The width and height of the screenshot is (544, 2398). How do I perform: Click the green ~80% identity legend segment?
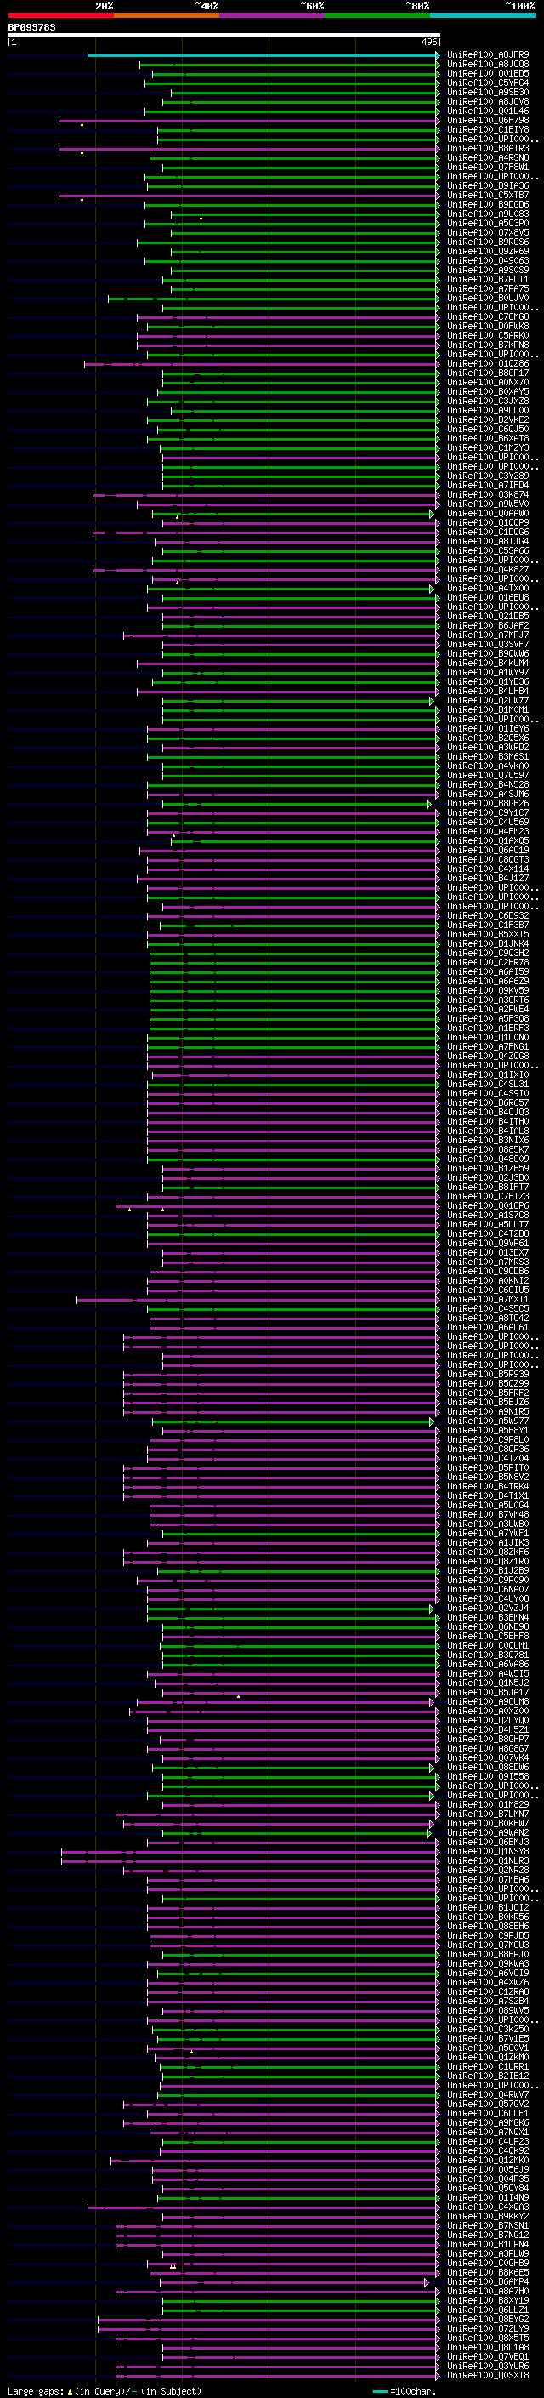click(377, 15)
